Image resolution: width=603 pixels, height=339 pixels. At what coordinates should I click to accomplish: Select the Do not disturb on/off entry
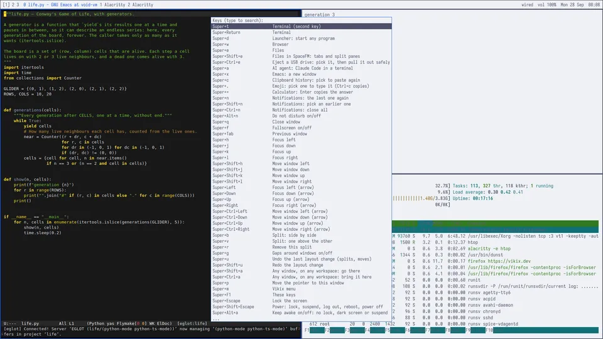click(301, 116)
